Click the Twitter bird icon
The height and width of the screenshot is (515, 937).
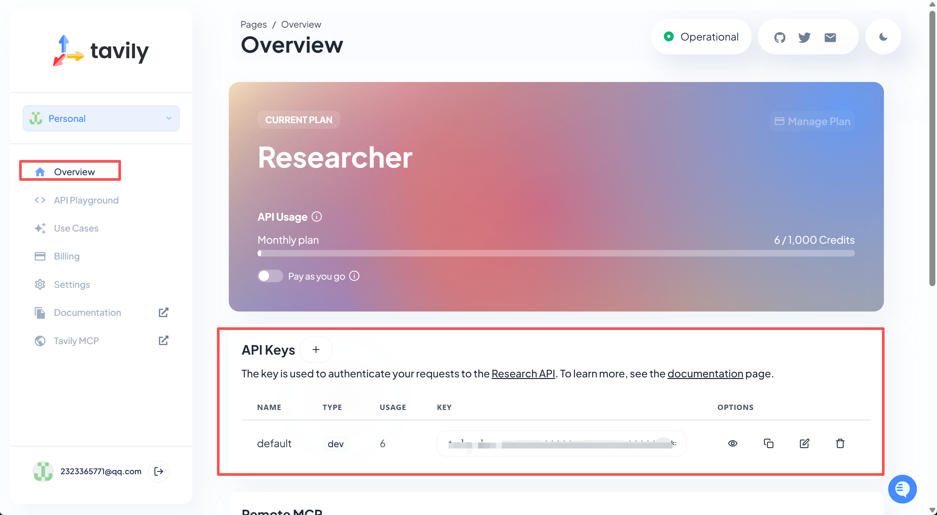pos(804,37)
